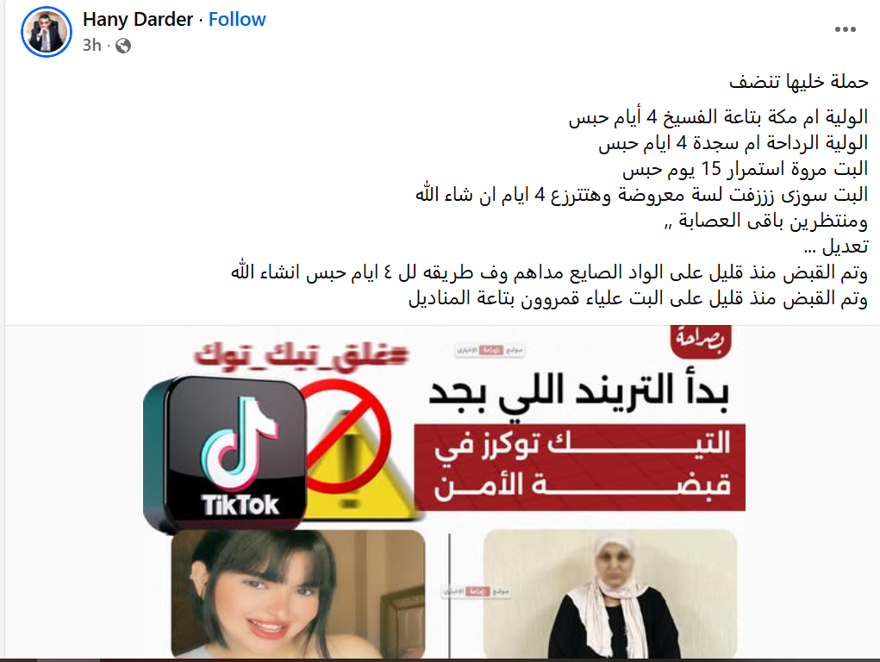This screenshot has height=662, width=880.
Task: Click the post line mentioning 15 days
Action: (745, 168)
